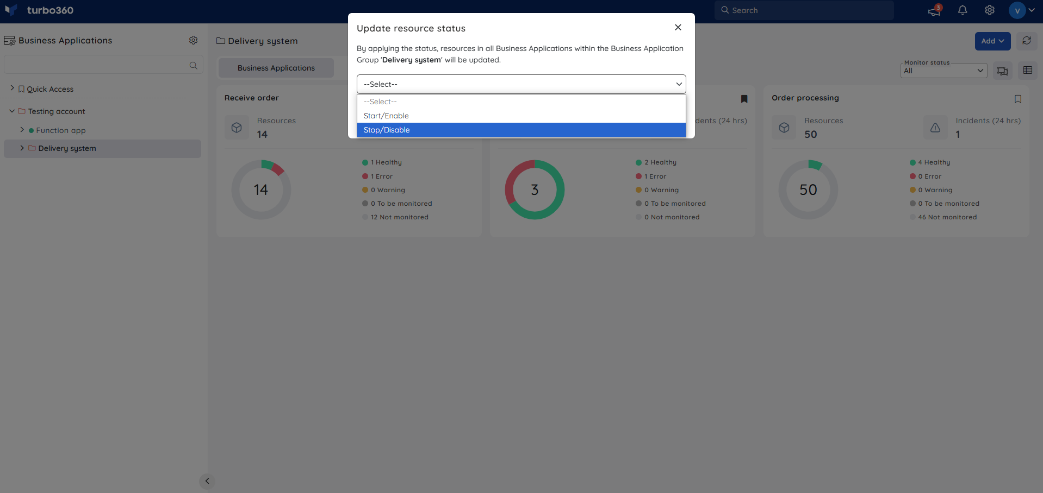Choose the Start/Enable option
This screenshot has height=493, width=1043.
521,116
